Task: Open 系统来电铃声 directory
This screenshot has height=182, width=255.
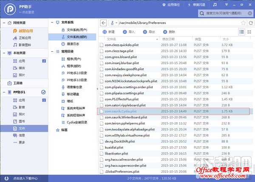Action: [72, 108]
